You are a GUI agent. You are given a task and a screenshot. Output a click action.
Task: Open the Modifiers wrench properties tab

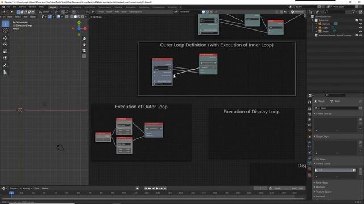(x=309, y=142)
